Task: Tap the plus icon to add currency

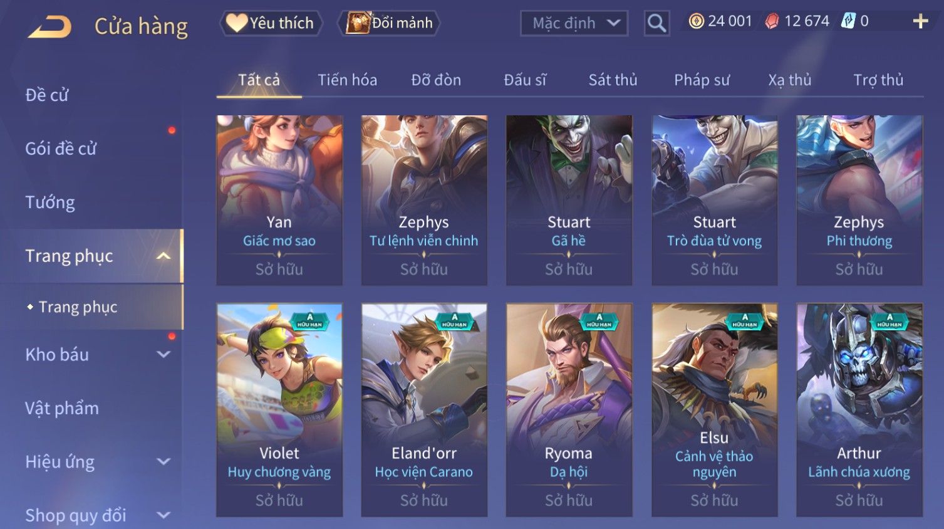Action: 920,21
